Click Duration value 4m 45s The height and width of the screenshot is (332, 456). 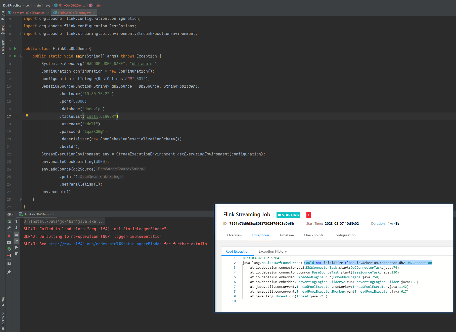(x=393, y=224)
